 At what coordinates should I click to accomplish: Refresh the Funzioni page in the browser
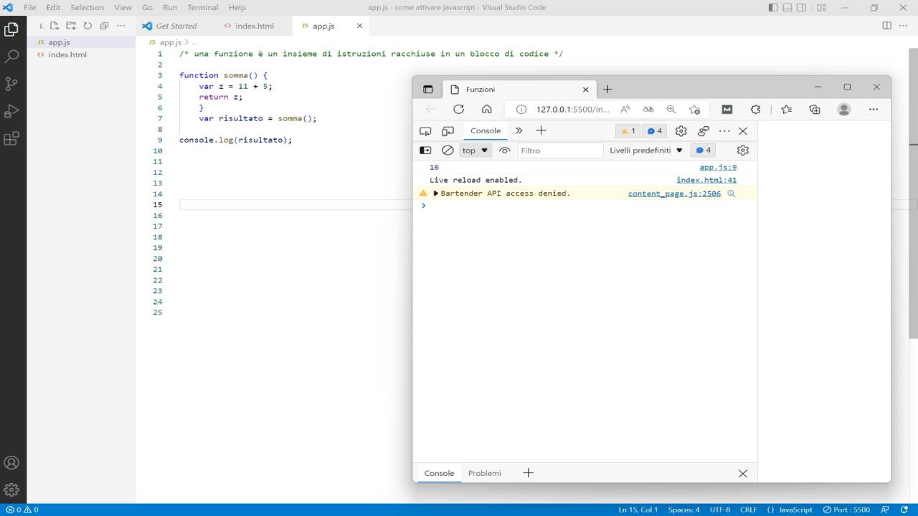click(x=459, y=109)
